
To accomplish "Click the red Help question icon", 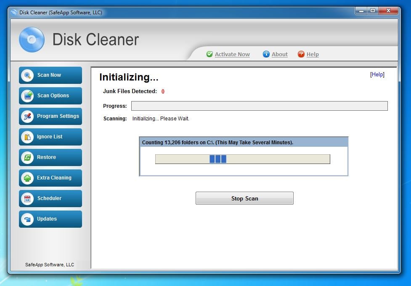I will coord(301,54).
